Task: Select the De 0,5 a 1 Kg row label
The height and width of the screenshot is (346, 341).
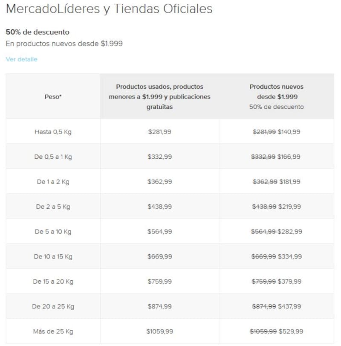Action: coord(53,157)
